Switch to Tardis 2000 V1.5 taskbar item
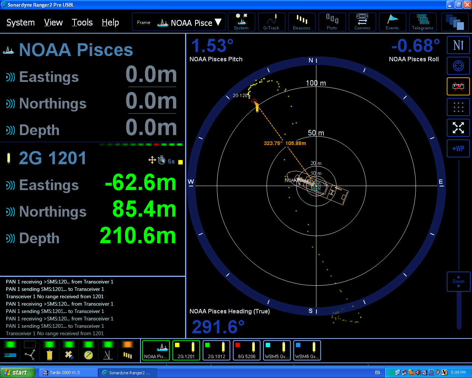472x378 pixels. pyautogui.click(x=68, y=372)
